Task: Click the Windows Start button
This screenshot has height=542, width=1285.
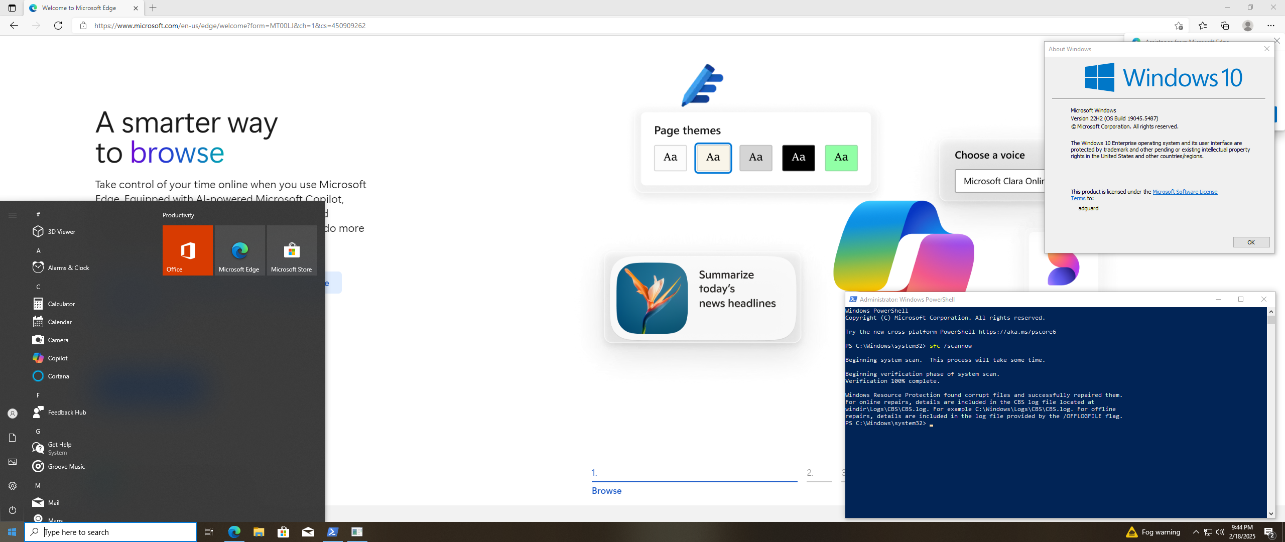Action: click(x=12, y=532)
